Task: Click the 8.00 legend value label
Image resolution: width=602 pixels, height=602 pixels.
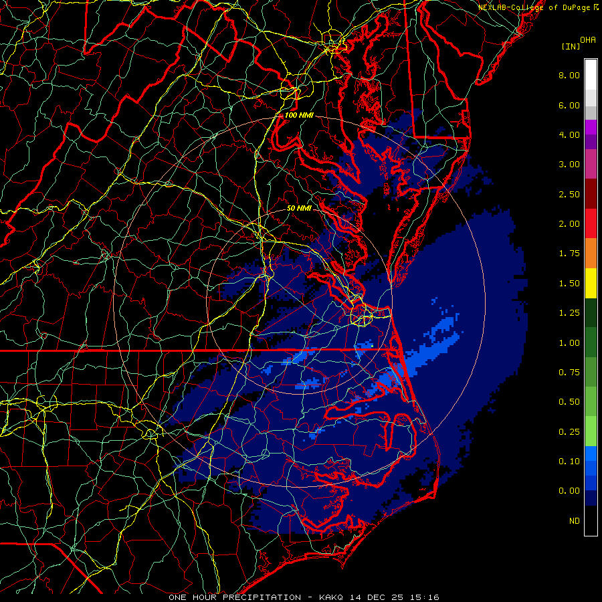Action: point(569,75)
